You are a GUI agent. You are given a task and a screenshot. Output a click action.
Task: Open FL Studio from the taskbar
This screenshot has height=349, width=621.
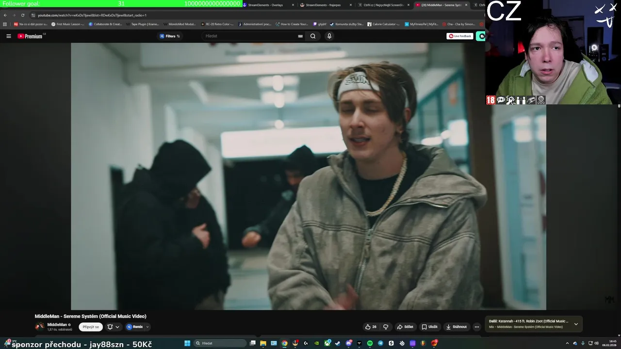(x=423, y=343)
